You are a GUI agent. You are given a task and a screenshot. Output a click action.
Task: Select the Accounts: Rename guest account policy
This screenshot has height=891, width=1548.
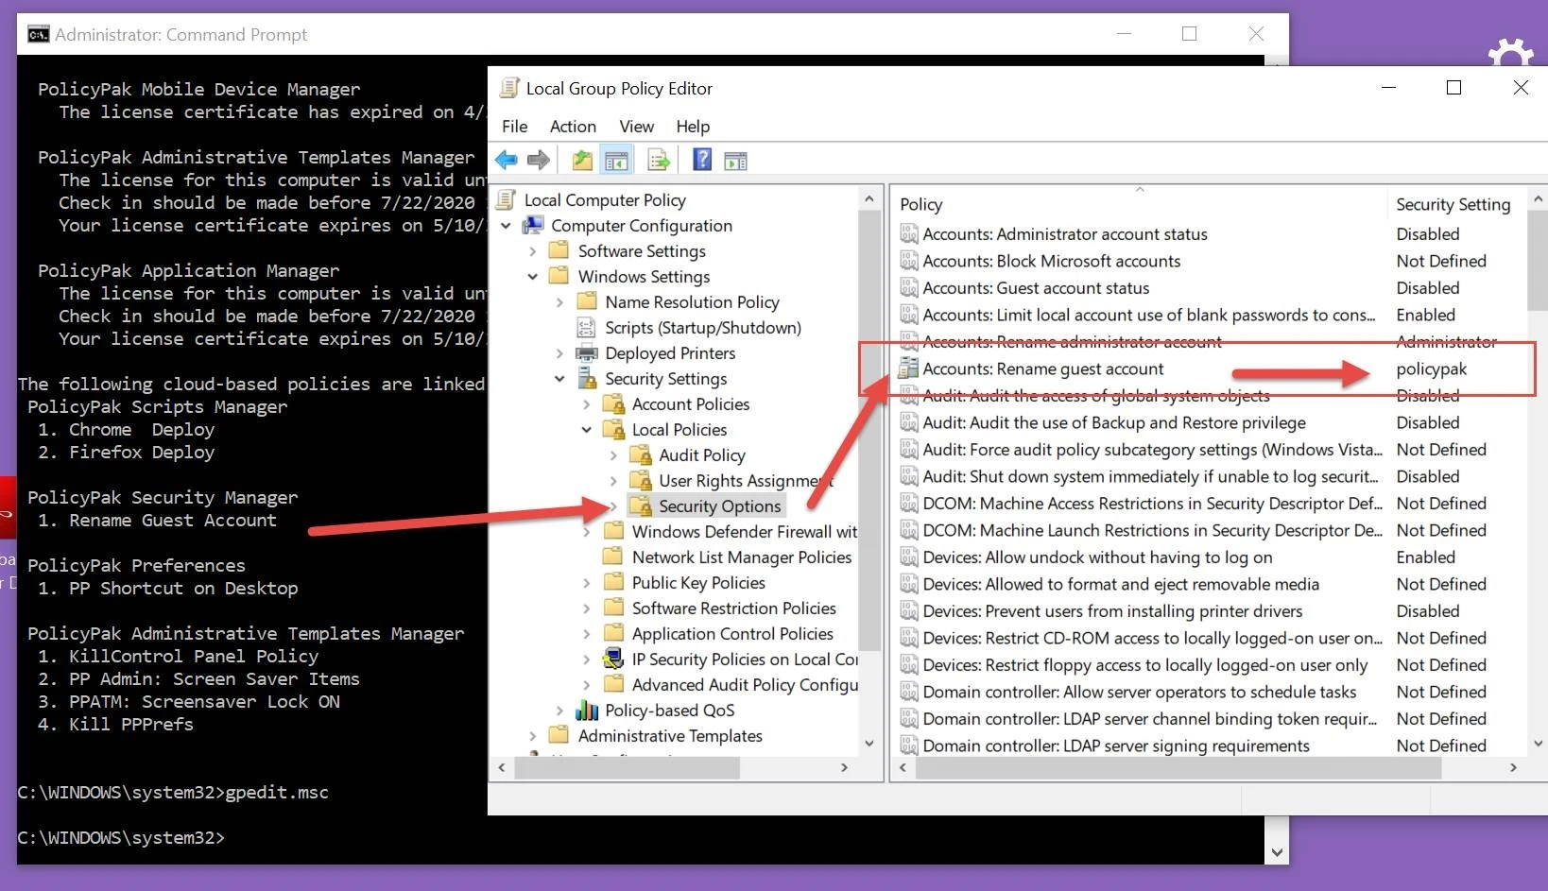coord(1042,369)
